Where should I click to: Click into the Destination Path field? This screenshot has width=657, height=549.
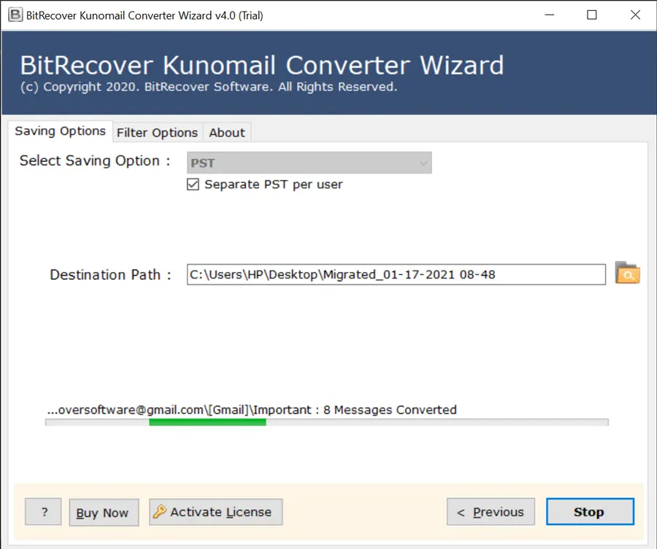[x=396, y=274]
